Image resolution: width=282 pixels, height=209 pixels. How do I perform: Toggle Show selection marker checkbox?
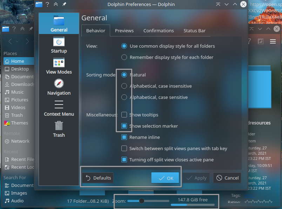pos(150,126)
